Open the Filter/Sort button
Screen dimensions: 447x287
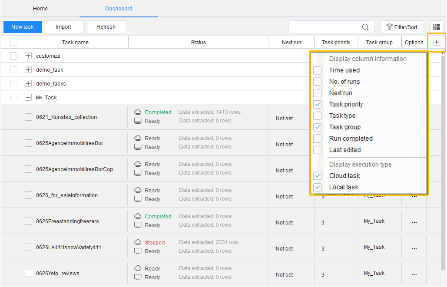coord(402,27)
